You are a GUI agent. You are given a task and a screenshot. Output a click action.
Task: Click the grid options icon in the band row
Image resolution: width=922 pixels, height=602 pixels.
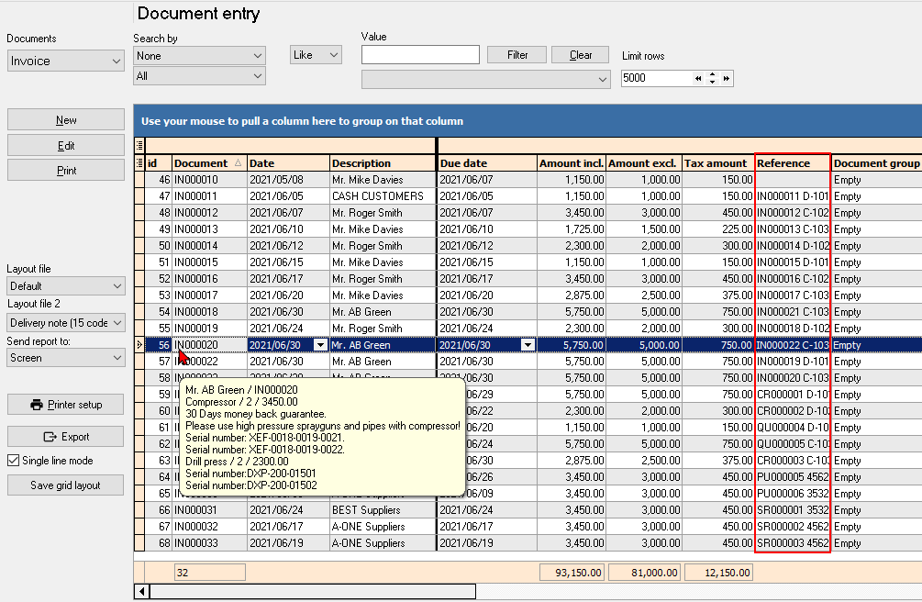click(139, 145)
